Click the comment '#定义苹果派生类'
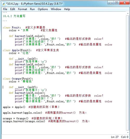Image resolution: width=130 pixels, height=139 pixels. [x=47, y=50]
